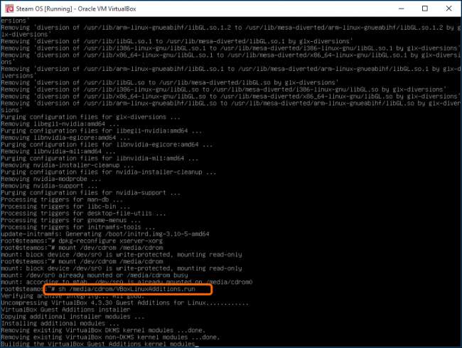Click 'Purging configuration files for libnvidia-ml1:amd64' line
Image resolution: width=462 pixels, height=348 pixels.
tap(100, 158)
